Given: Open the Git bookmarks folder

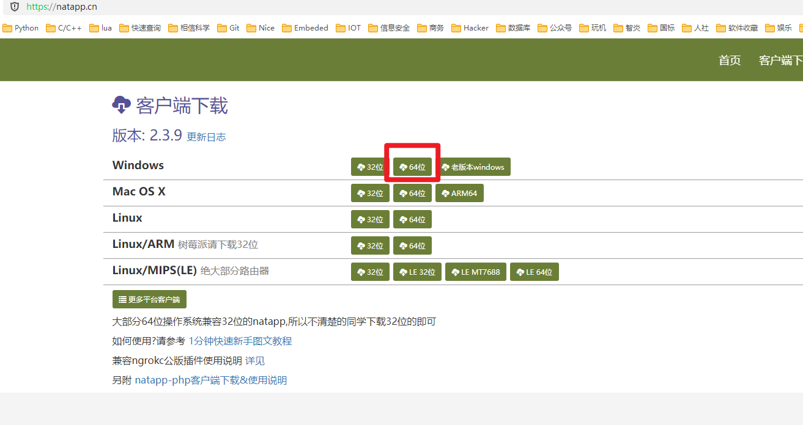Looking at the screenshot, I should 228,28.
